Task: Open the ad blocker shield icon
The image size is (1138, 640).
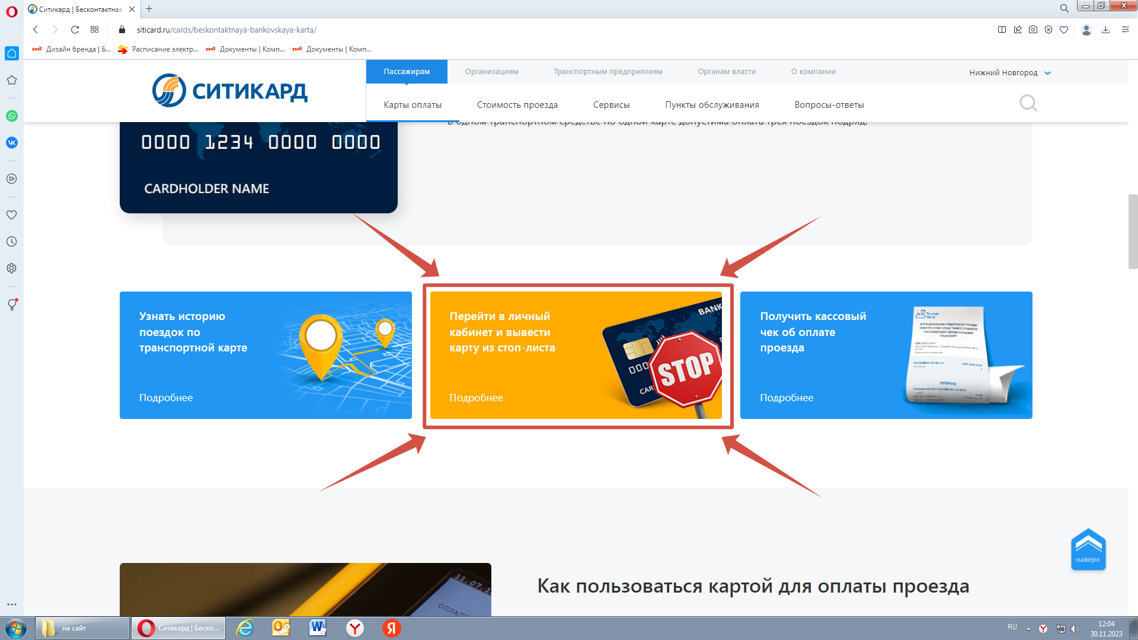Action: click(x=1049, y=30)
